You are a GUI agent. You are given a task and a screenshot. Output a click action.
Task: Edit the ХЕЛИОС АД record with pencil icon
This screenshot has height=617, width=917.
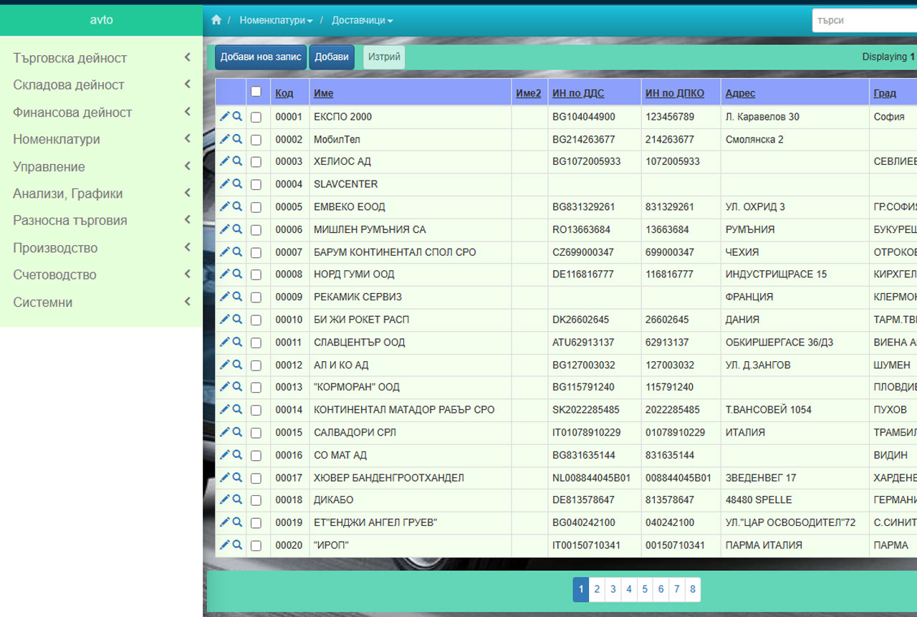pos(224,161)
